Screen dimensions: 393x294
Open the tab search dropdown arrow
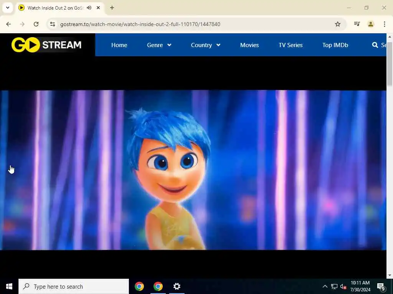tap(8, 8)
